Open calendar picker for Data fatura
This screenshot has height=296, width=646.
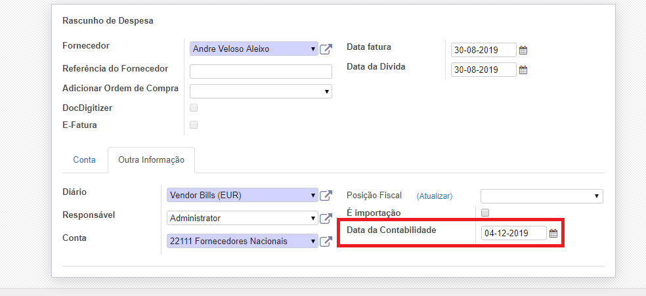[523, 50]
